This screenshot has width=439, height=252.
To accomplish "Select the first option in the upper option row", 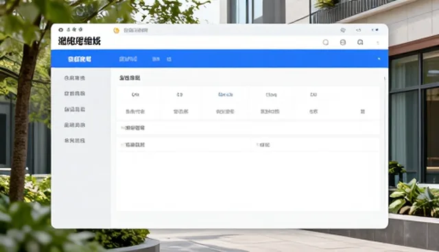I will pos(136,94).
